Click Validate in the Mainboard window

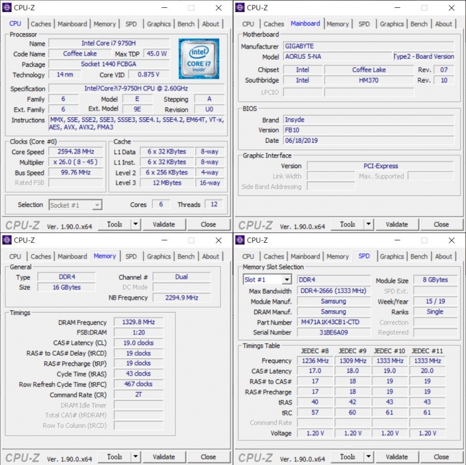(397, 224)
